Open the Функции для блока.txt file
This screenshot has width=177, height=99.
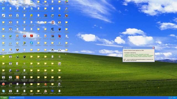[24, 77]
